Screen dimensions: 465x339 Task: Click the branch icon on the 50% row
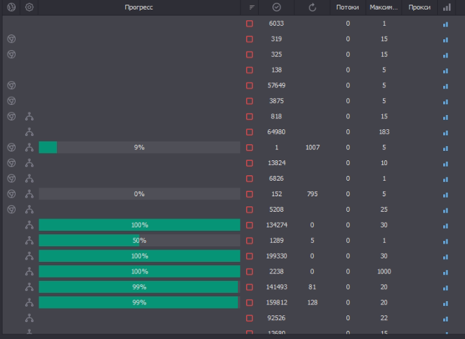click(x=29, y=241)
